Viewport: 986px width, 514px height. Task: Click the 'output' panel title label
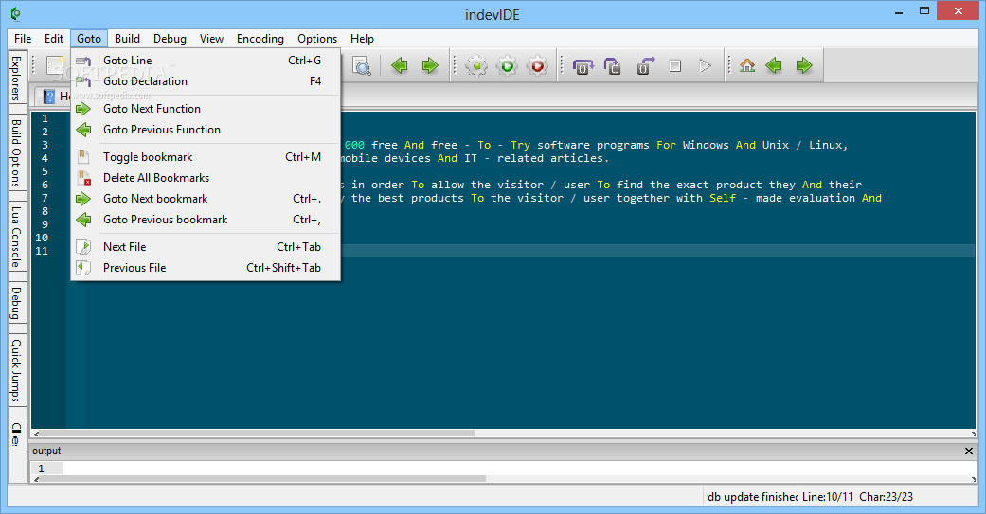point(46,451)
